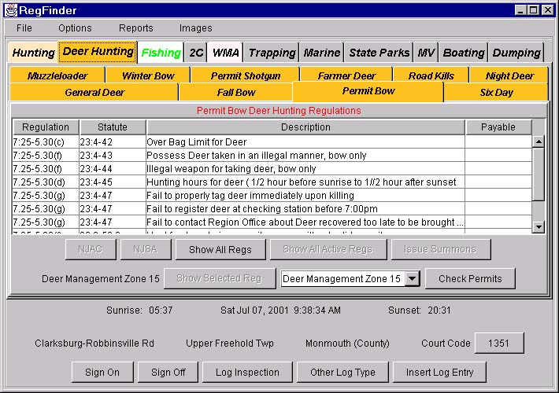Viewport: 559px width, 393px height.
Task: Select the Six Day sub-tab
Action: [x=496, y=92]
